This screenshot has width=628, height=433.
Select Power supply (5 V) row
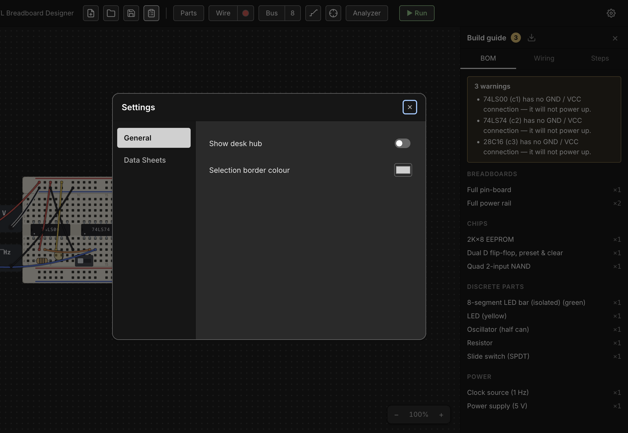pyautogui.click(x=544, y=406)
